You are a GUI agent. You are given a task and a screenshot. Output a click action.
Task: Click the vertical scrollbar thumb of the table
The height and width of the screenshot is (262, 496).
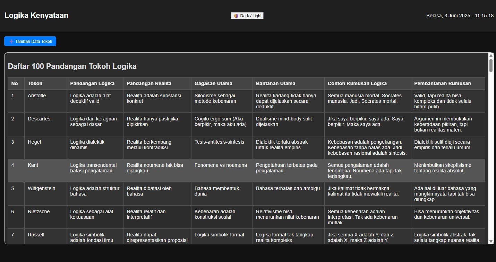tap(491, 65)
